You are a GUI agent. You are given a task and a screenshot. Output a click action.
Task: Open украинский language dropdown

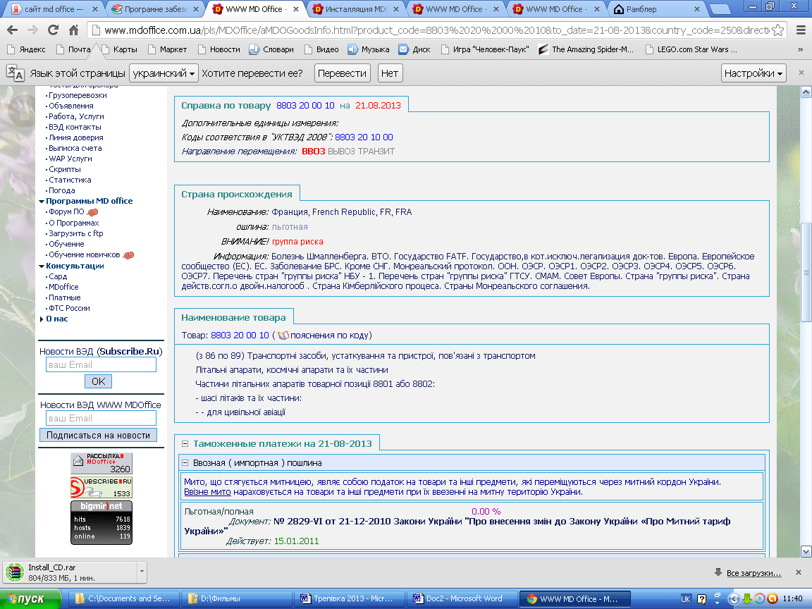[164, 73]
